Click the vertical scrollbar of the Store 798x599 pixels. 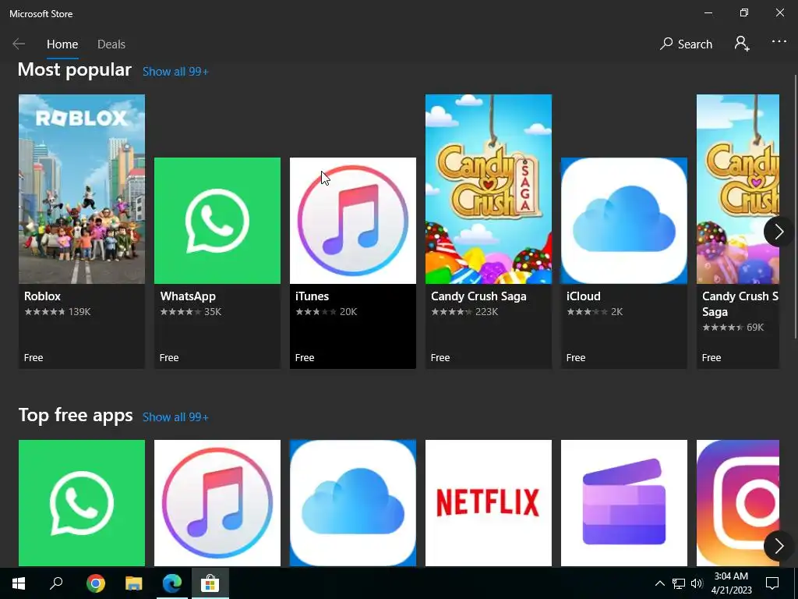point(795,206)
